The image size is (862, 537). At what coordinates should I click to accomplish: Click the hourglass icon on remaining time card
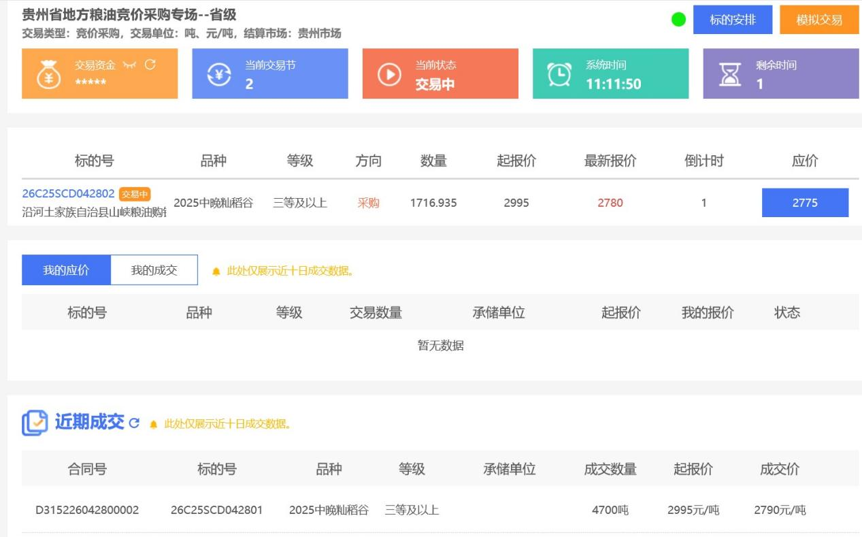730,74
